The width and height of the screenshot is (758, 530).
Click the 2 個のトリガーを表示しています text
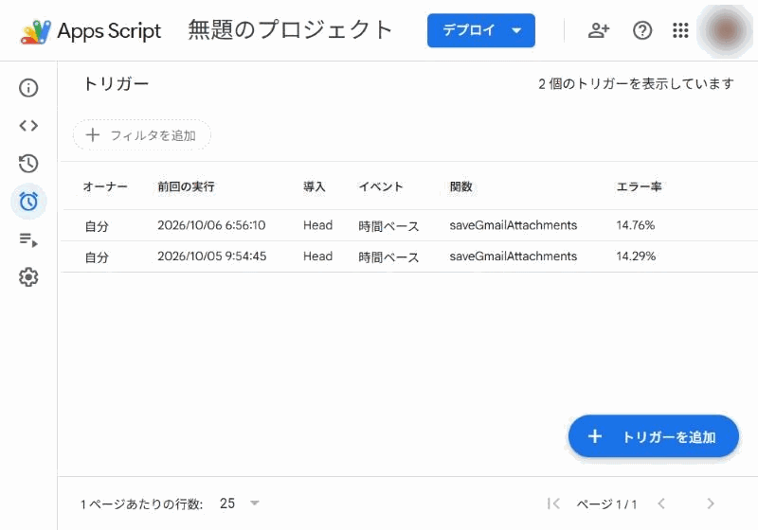636,84
